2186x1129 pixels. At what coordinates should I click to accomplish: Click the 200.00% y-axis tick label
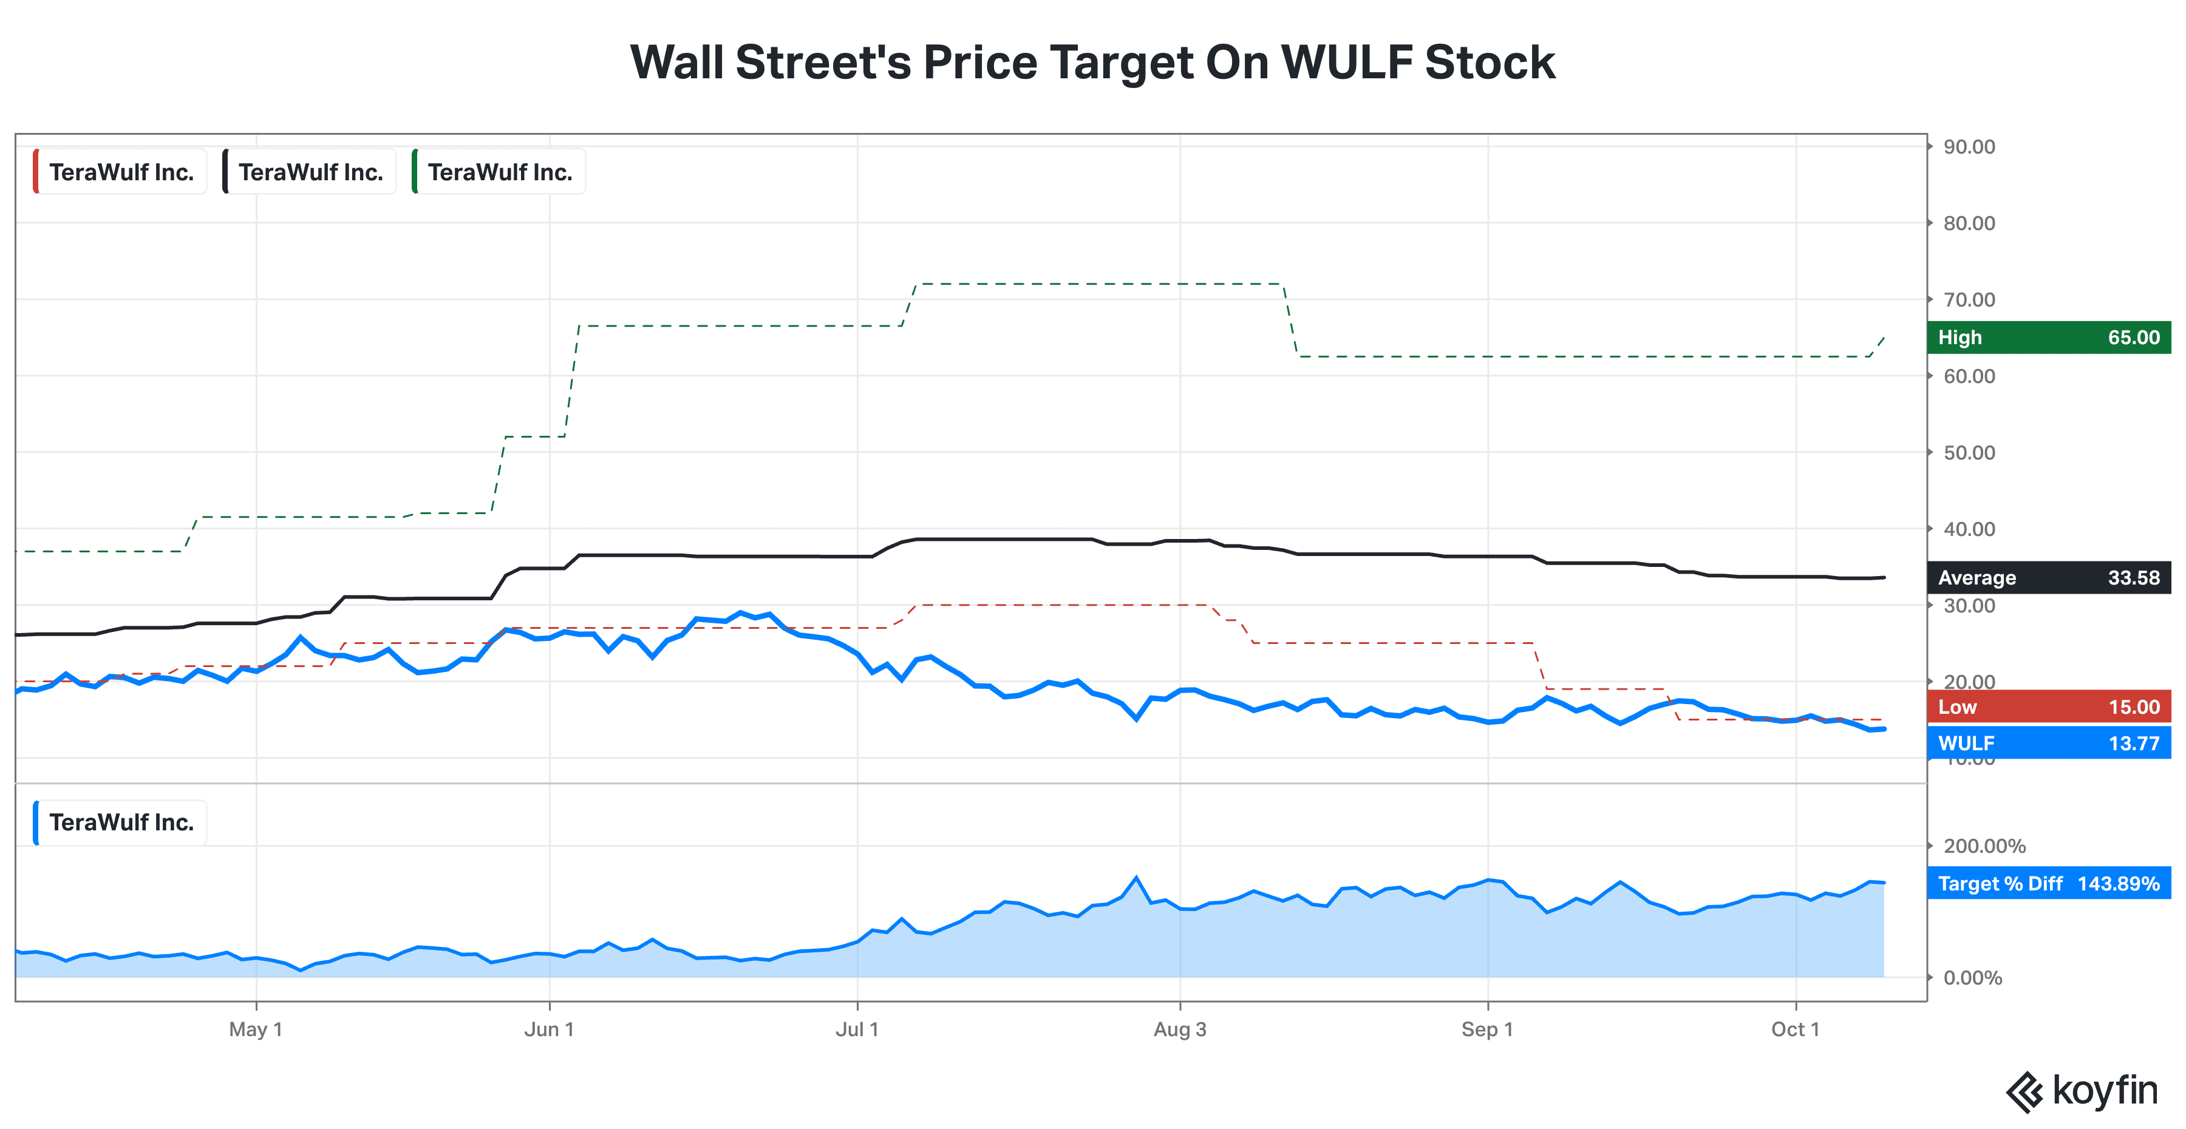1984,846
